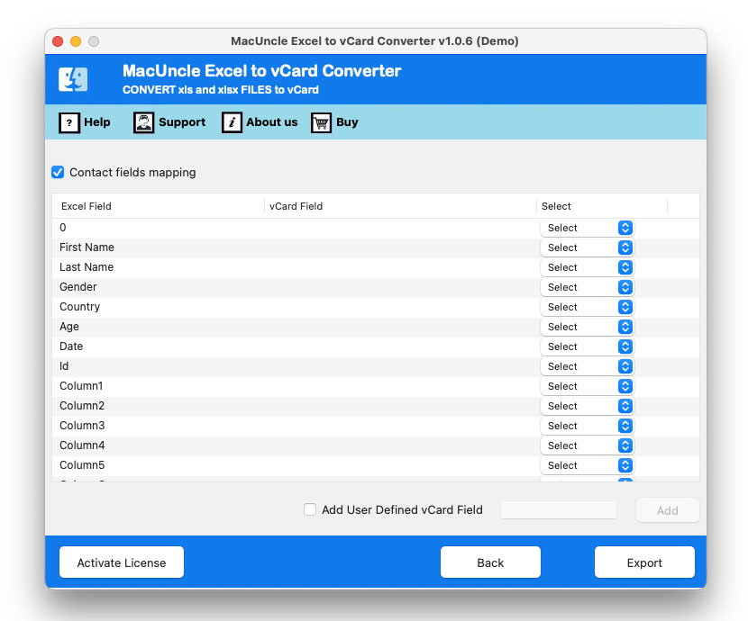Select the Age row text
This screenshot has width=748, height=621.
tap(69, 327)
